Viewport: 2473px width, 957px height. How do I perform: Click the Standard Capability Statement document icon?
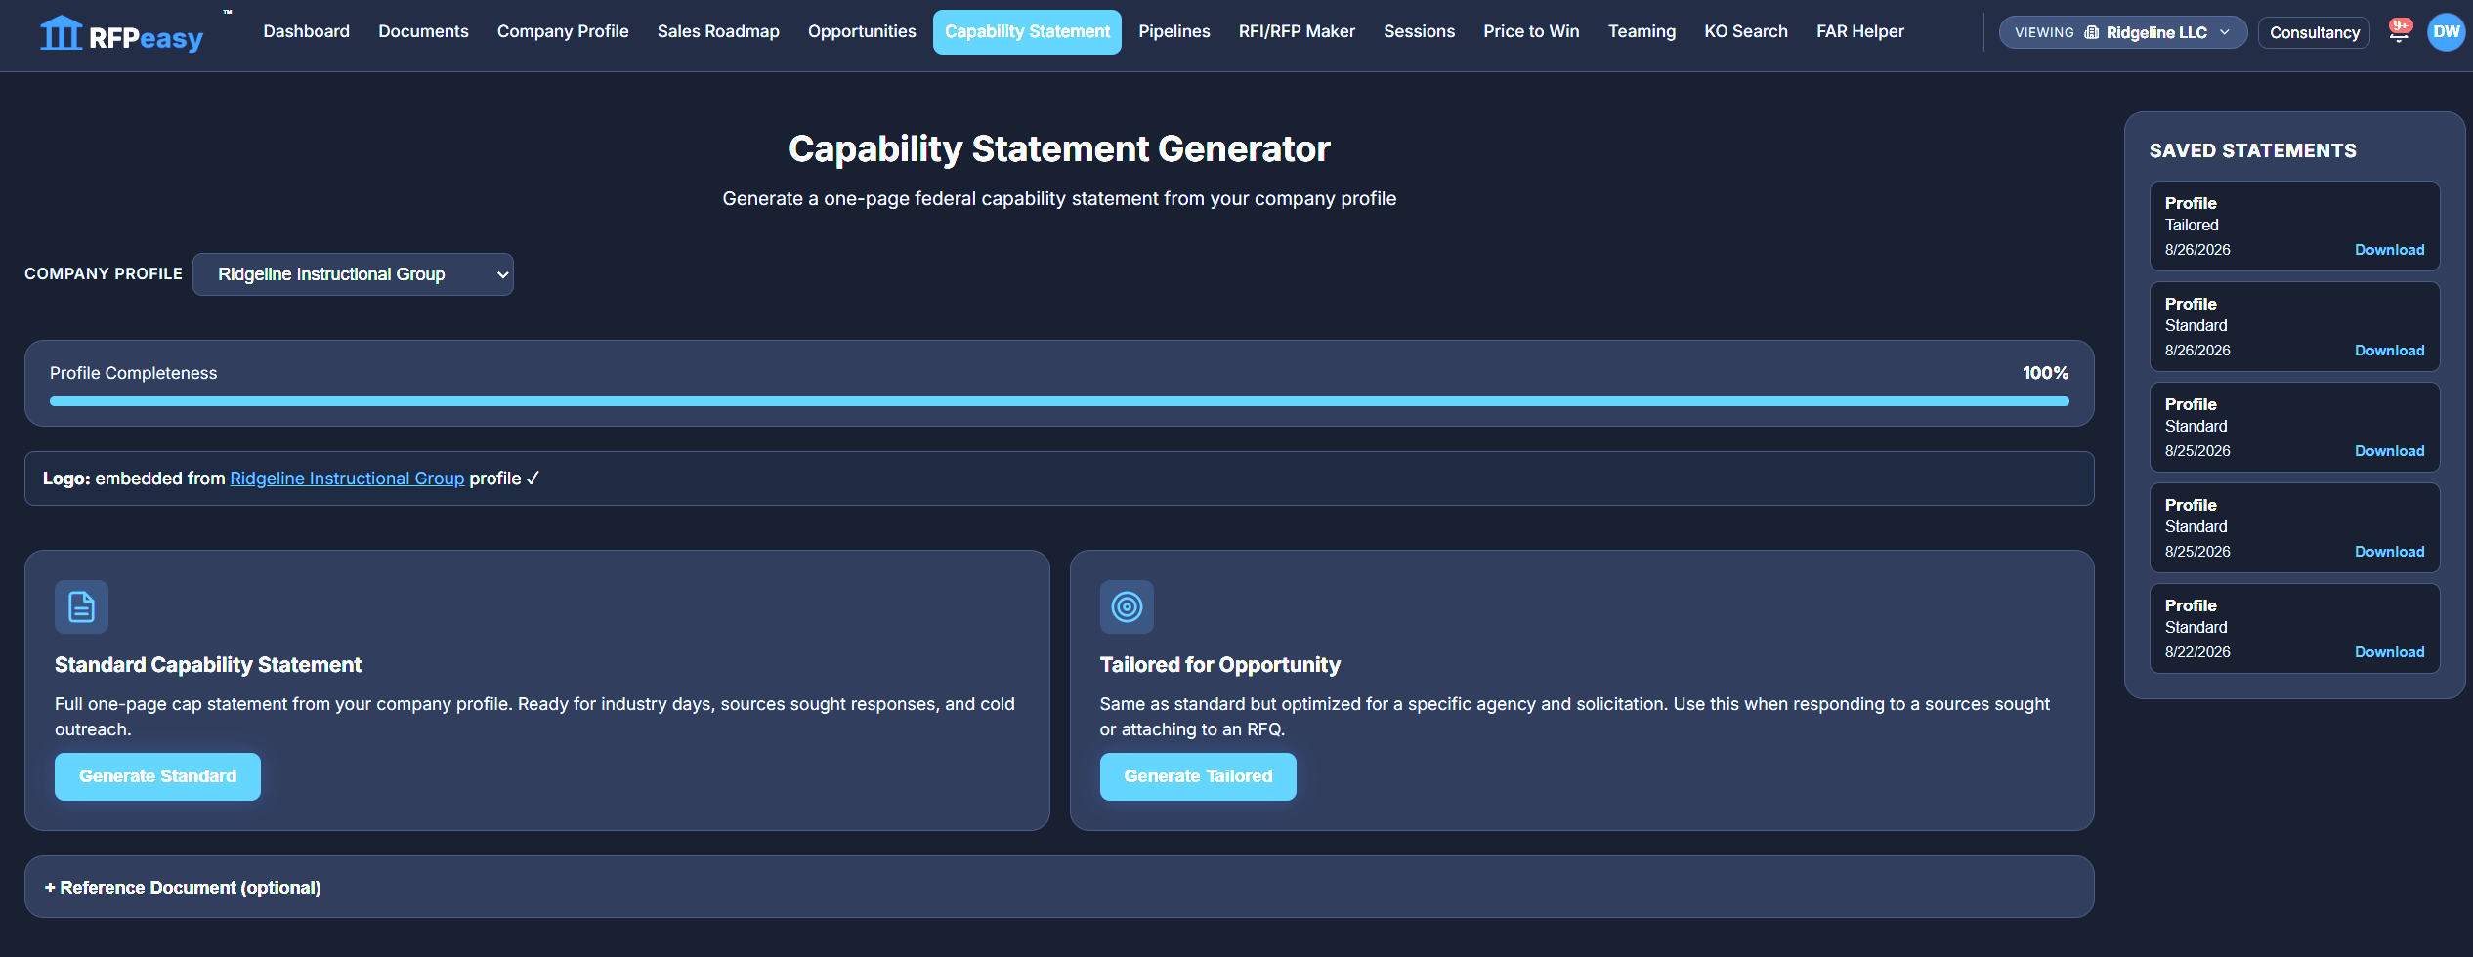pyautogui.click(x=81, y=606)
